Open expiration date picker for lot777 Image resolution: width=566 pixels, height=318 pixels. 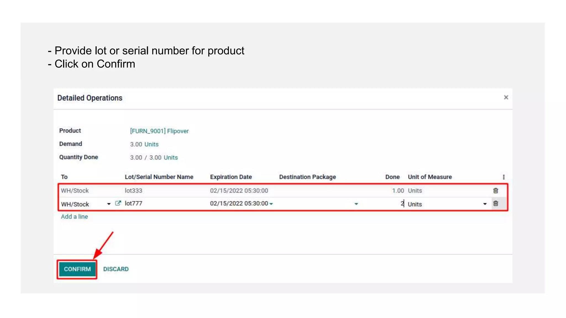tap(271, 204)
